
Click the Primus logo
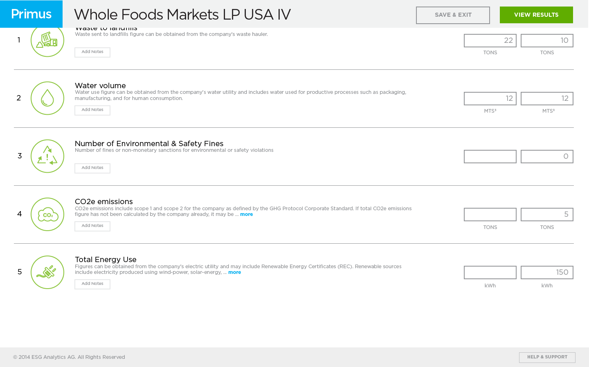(x=31, y=14)
